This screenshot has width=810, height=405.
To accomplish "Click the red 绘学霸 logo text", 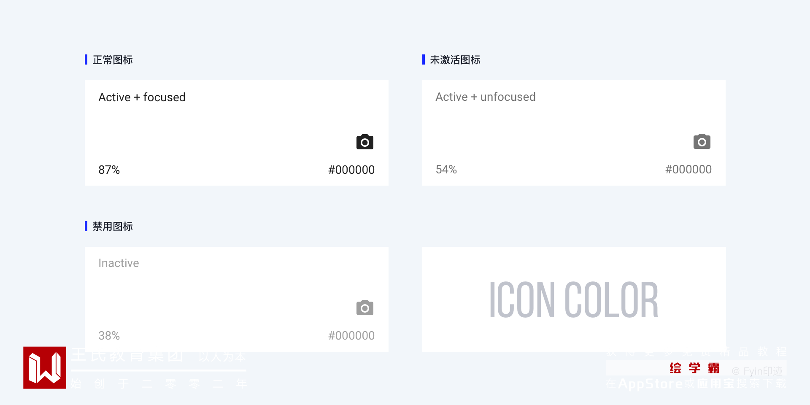I will 694,368.
